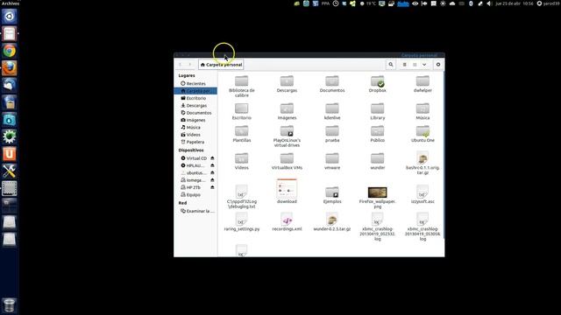Open the gear settings menu in file manager
561x315 pixels.
coord(438,65)
